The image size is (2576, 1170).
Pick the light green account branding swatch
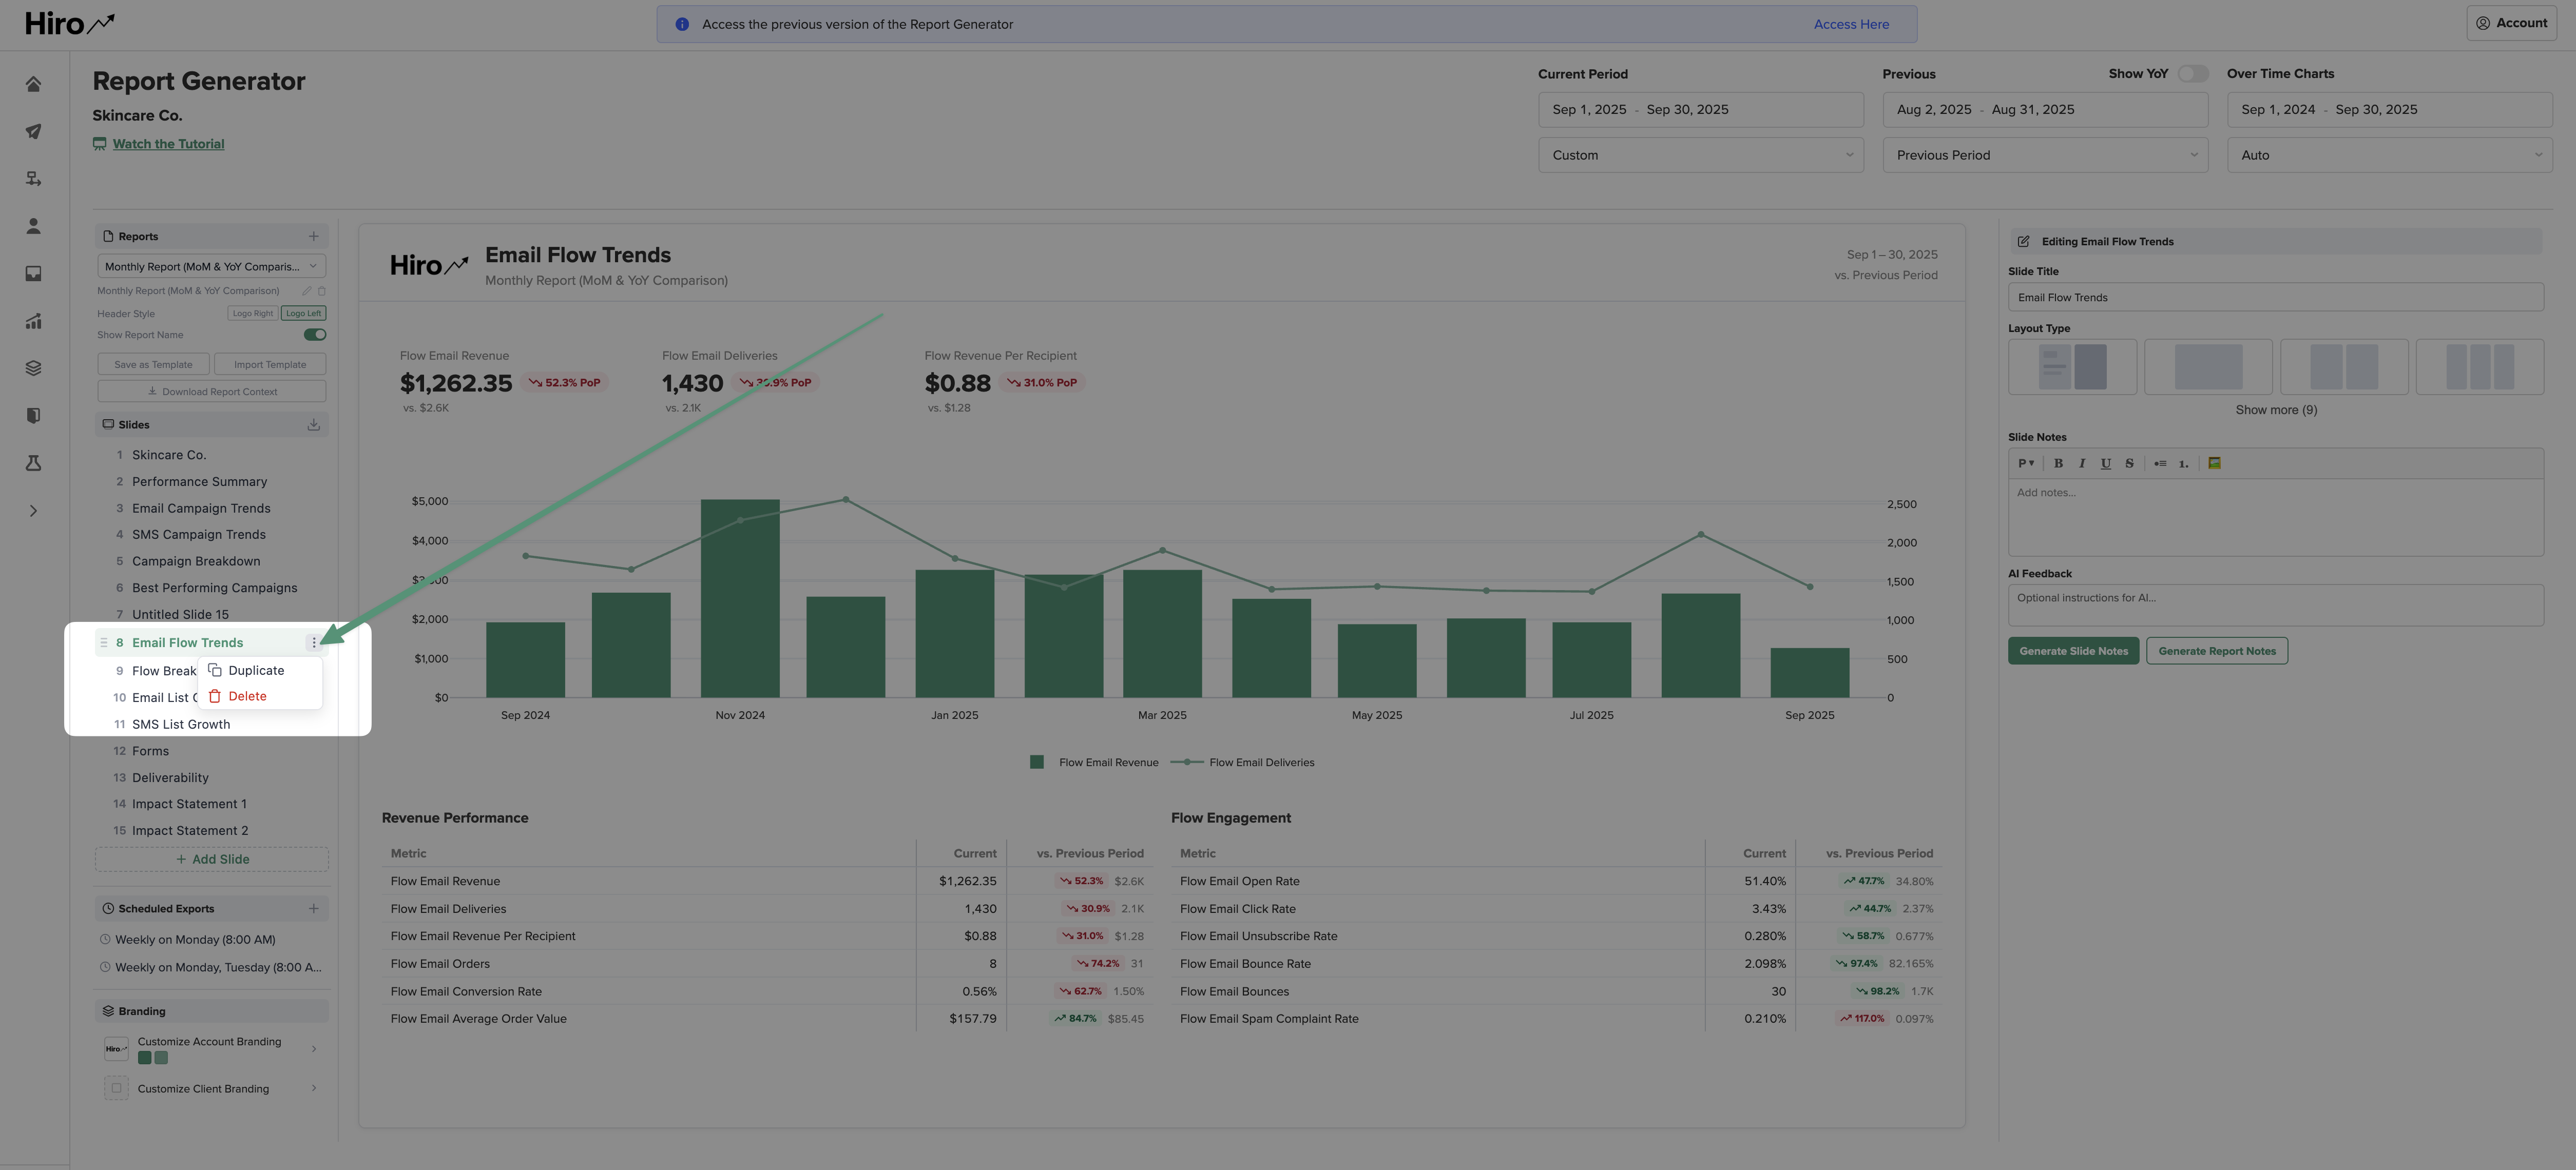click(x=161, y=1058)
